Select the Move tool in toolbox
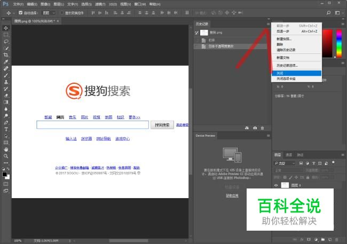Image resolution: width=347 pixels, height=244 pixels. tap(6, 28)
